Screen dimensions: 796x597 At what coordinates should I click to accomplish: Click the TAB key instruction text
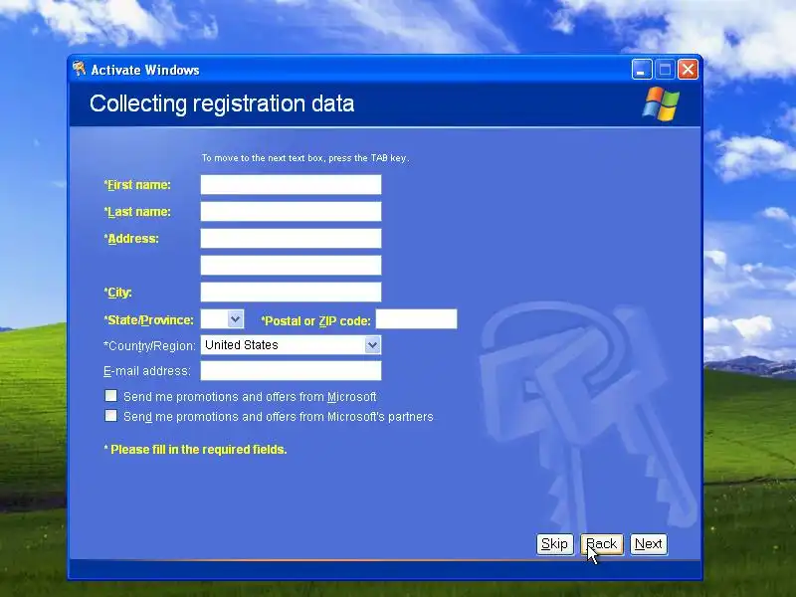tap(305, 158)
